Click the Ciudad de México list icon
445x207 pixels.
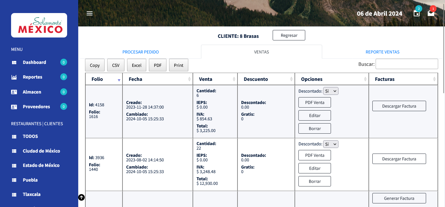coord(14,151)
